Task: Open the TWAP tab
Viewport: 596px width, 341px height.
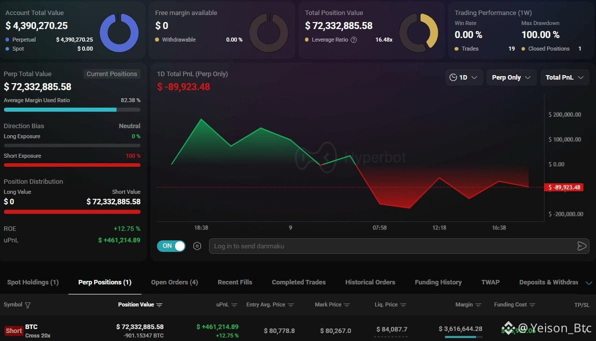Action: 490,282
